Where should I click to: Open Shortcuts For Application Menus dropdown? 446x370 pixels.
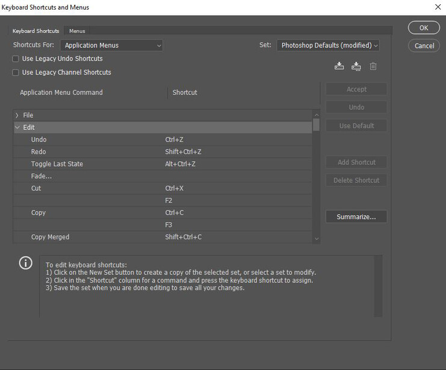111,46
